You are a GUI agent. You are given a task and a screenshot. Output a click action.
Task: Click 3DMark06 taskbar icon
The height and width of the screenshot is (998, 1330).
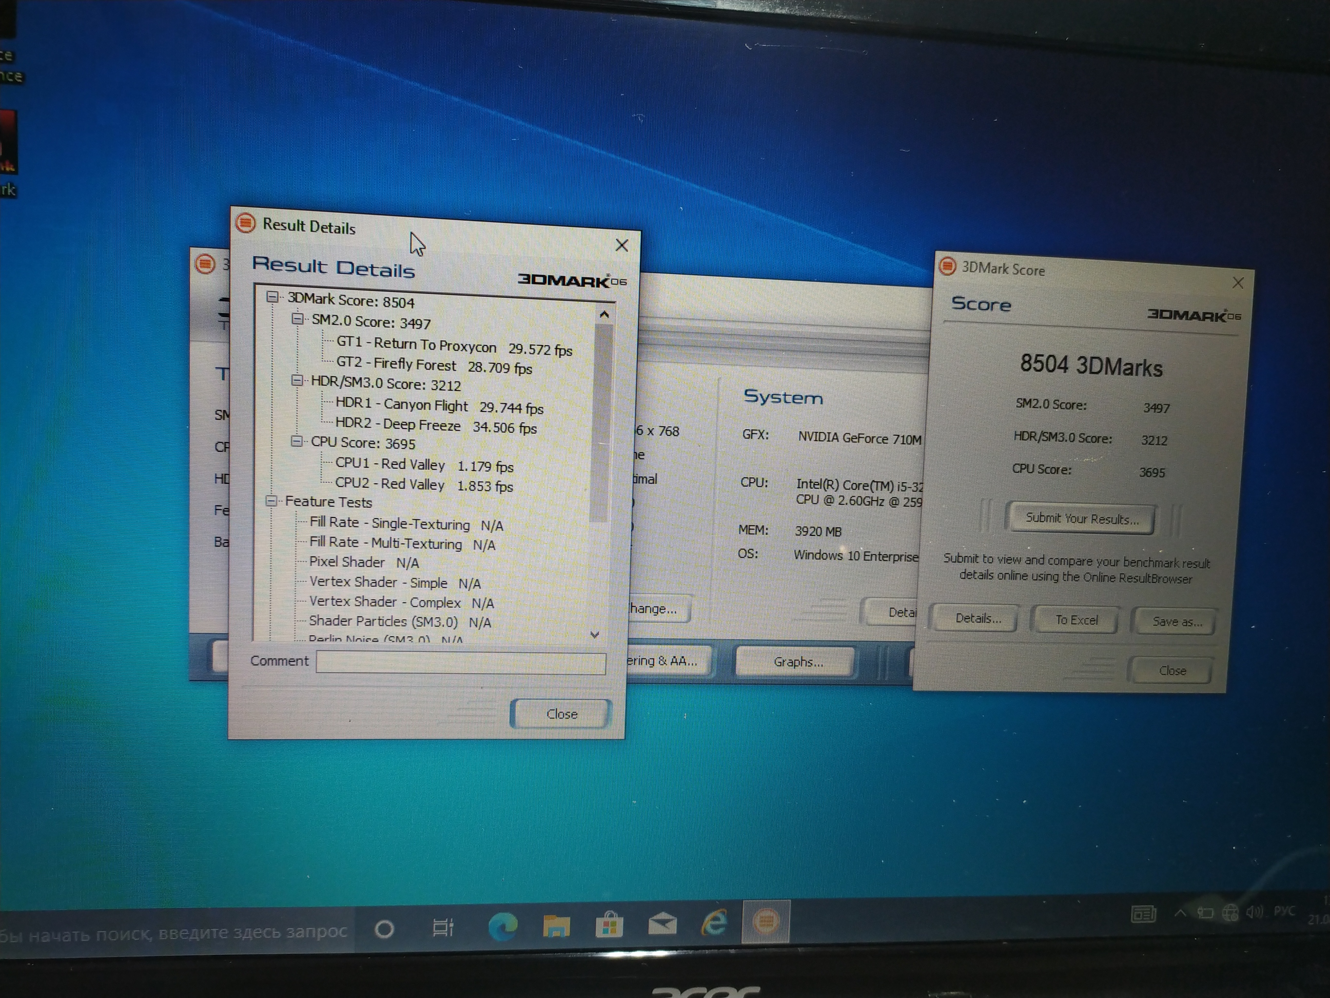pyautogui.click(x=766, y=920)
